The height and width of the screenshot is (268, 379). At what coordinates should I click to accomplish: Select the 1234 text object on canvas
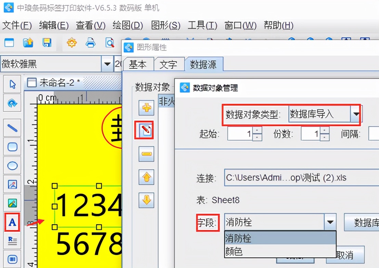tap(89, 206)
